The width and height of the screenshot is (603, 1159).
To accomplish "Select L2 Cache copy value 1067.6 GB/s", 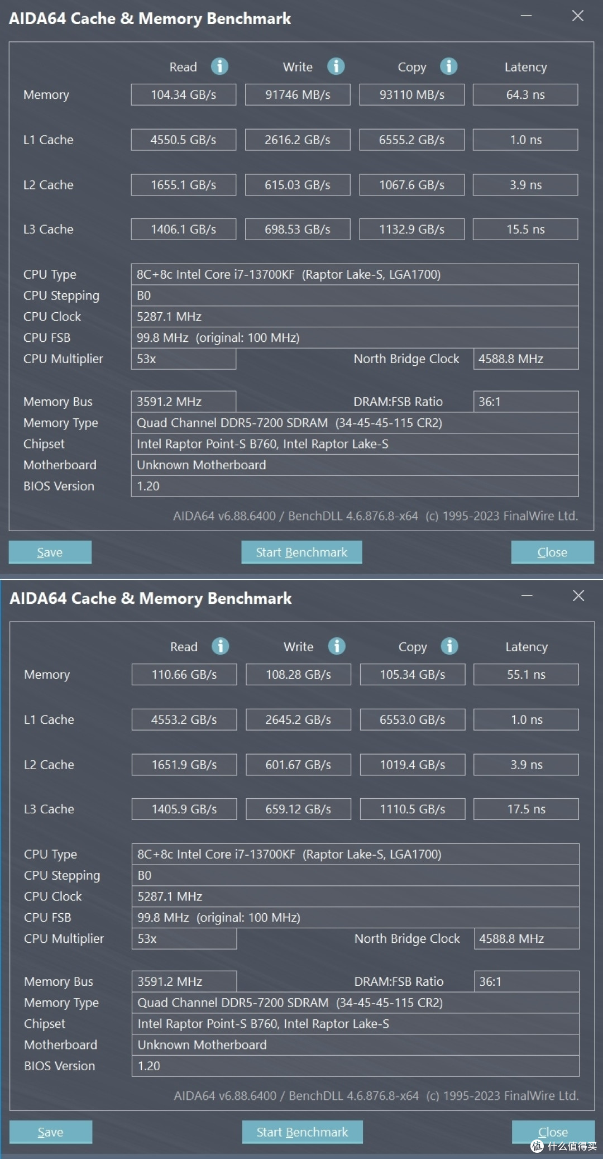I will pyautogui.click(x=411, y=185).
